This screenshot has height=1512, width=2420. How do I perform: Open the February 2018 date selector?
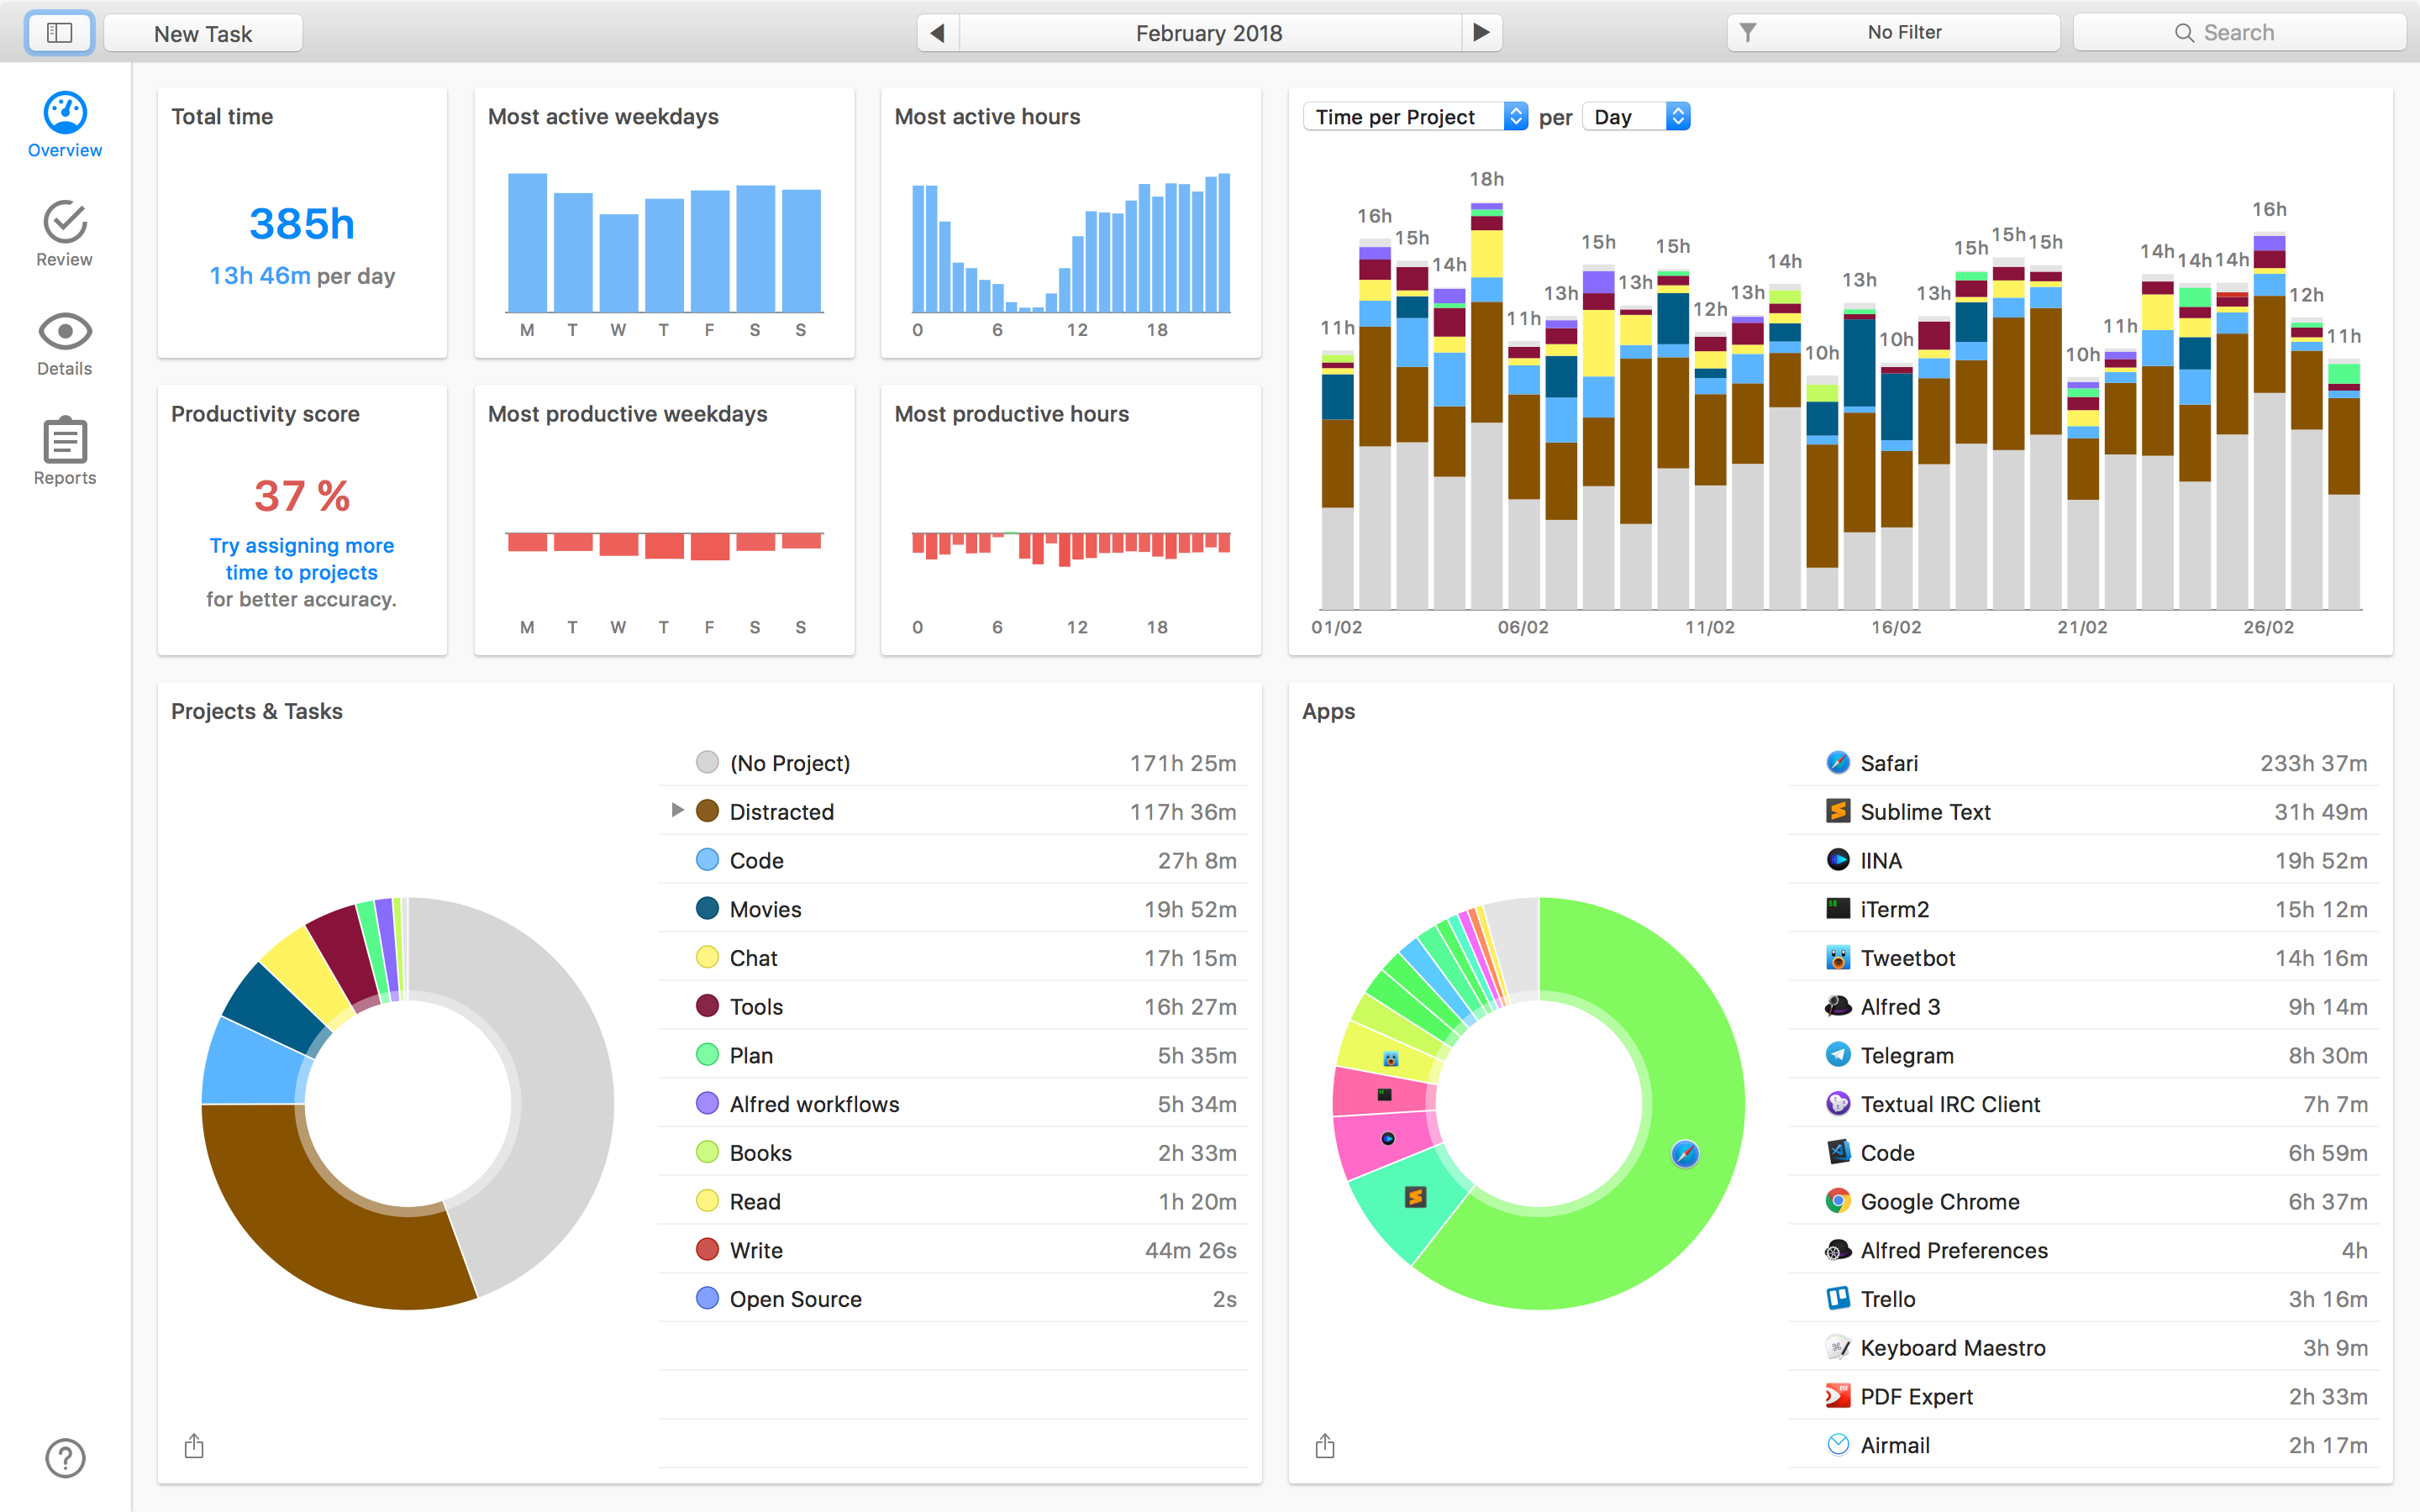1209,33
